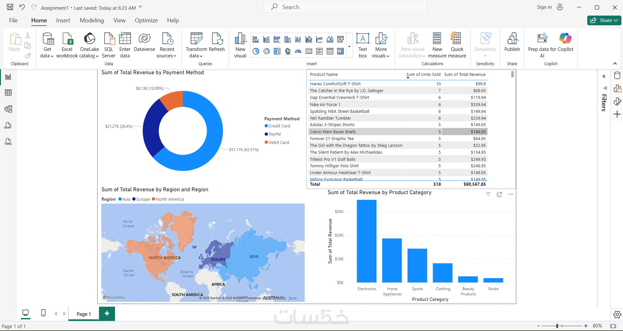Open the DAX query view
The height and width of the screenshot is (331, 623).
coord(8,125)
